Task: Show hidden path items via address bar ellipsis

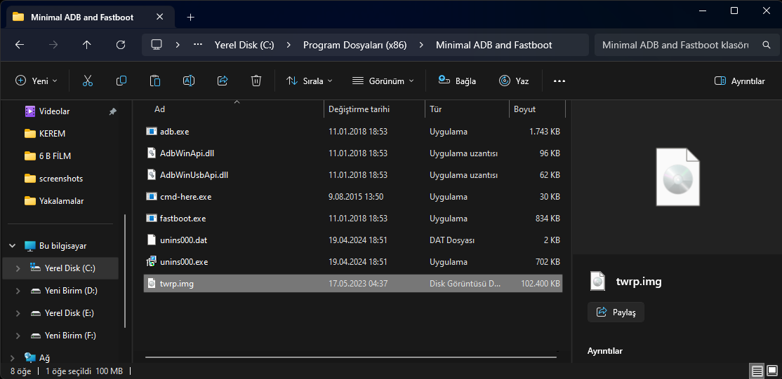Action: point(198,45)
